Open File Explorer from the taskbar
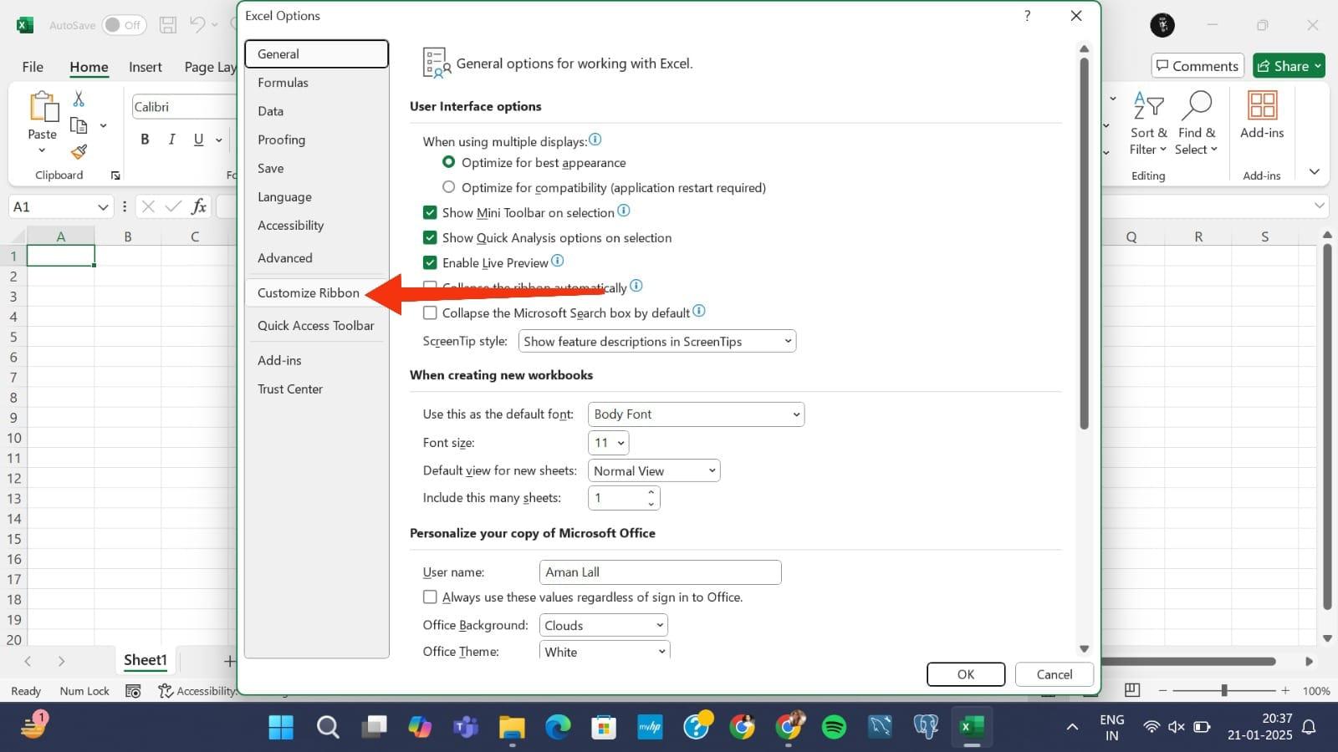The width and height of the screenshot is (1338, 752). click(512, 727)
